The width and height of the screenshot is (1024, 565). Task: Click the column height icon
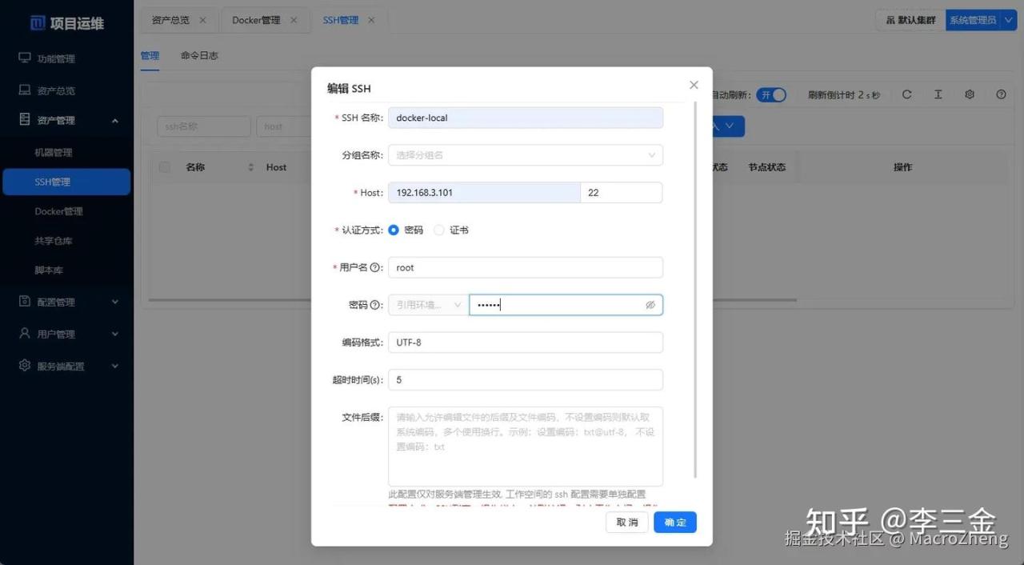coord(938,94)
